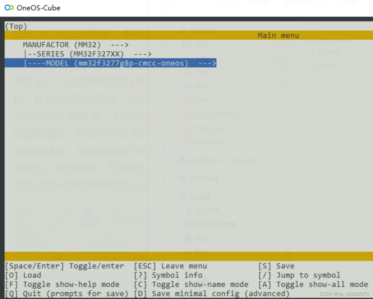The image size is (373, 299).
Task: Open the SERIES (MM32F327XX) submenu
Action: (88, 54)
